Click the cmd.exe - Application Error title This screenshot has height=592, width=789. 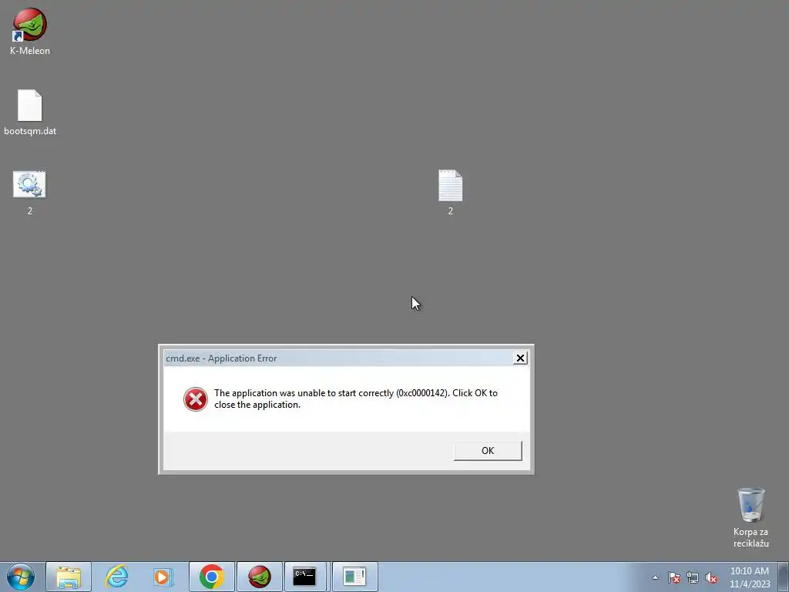click(x=221, y=358)
